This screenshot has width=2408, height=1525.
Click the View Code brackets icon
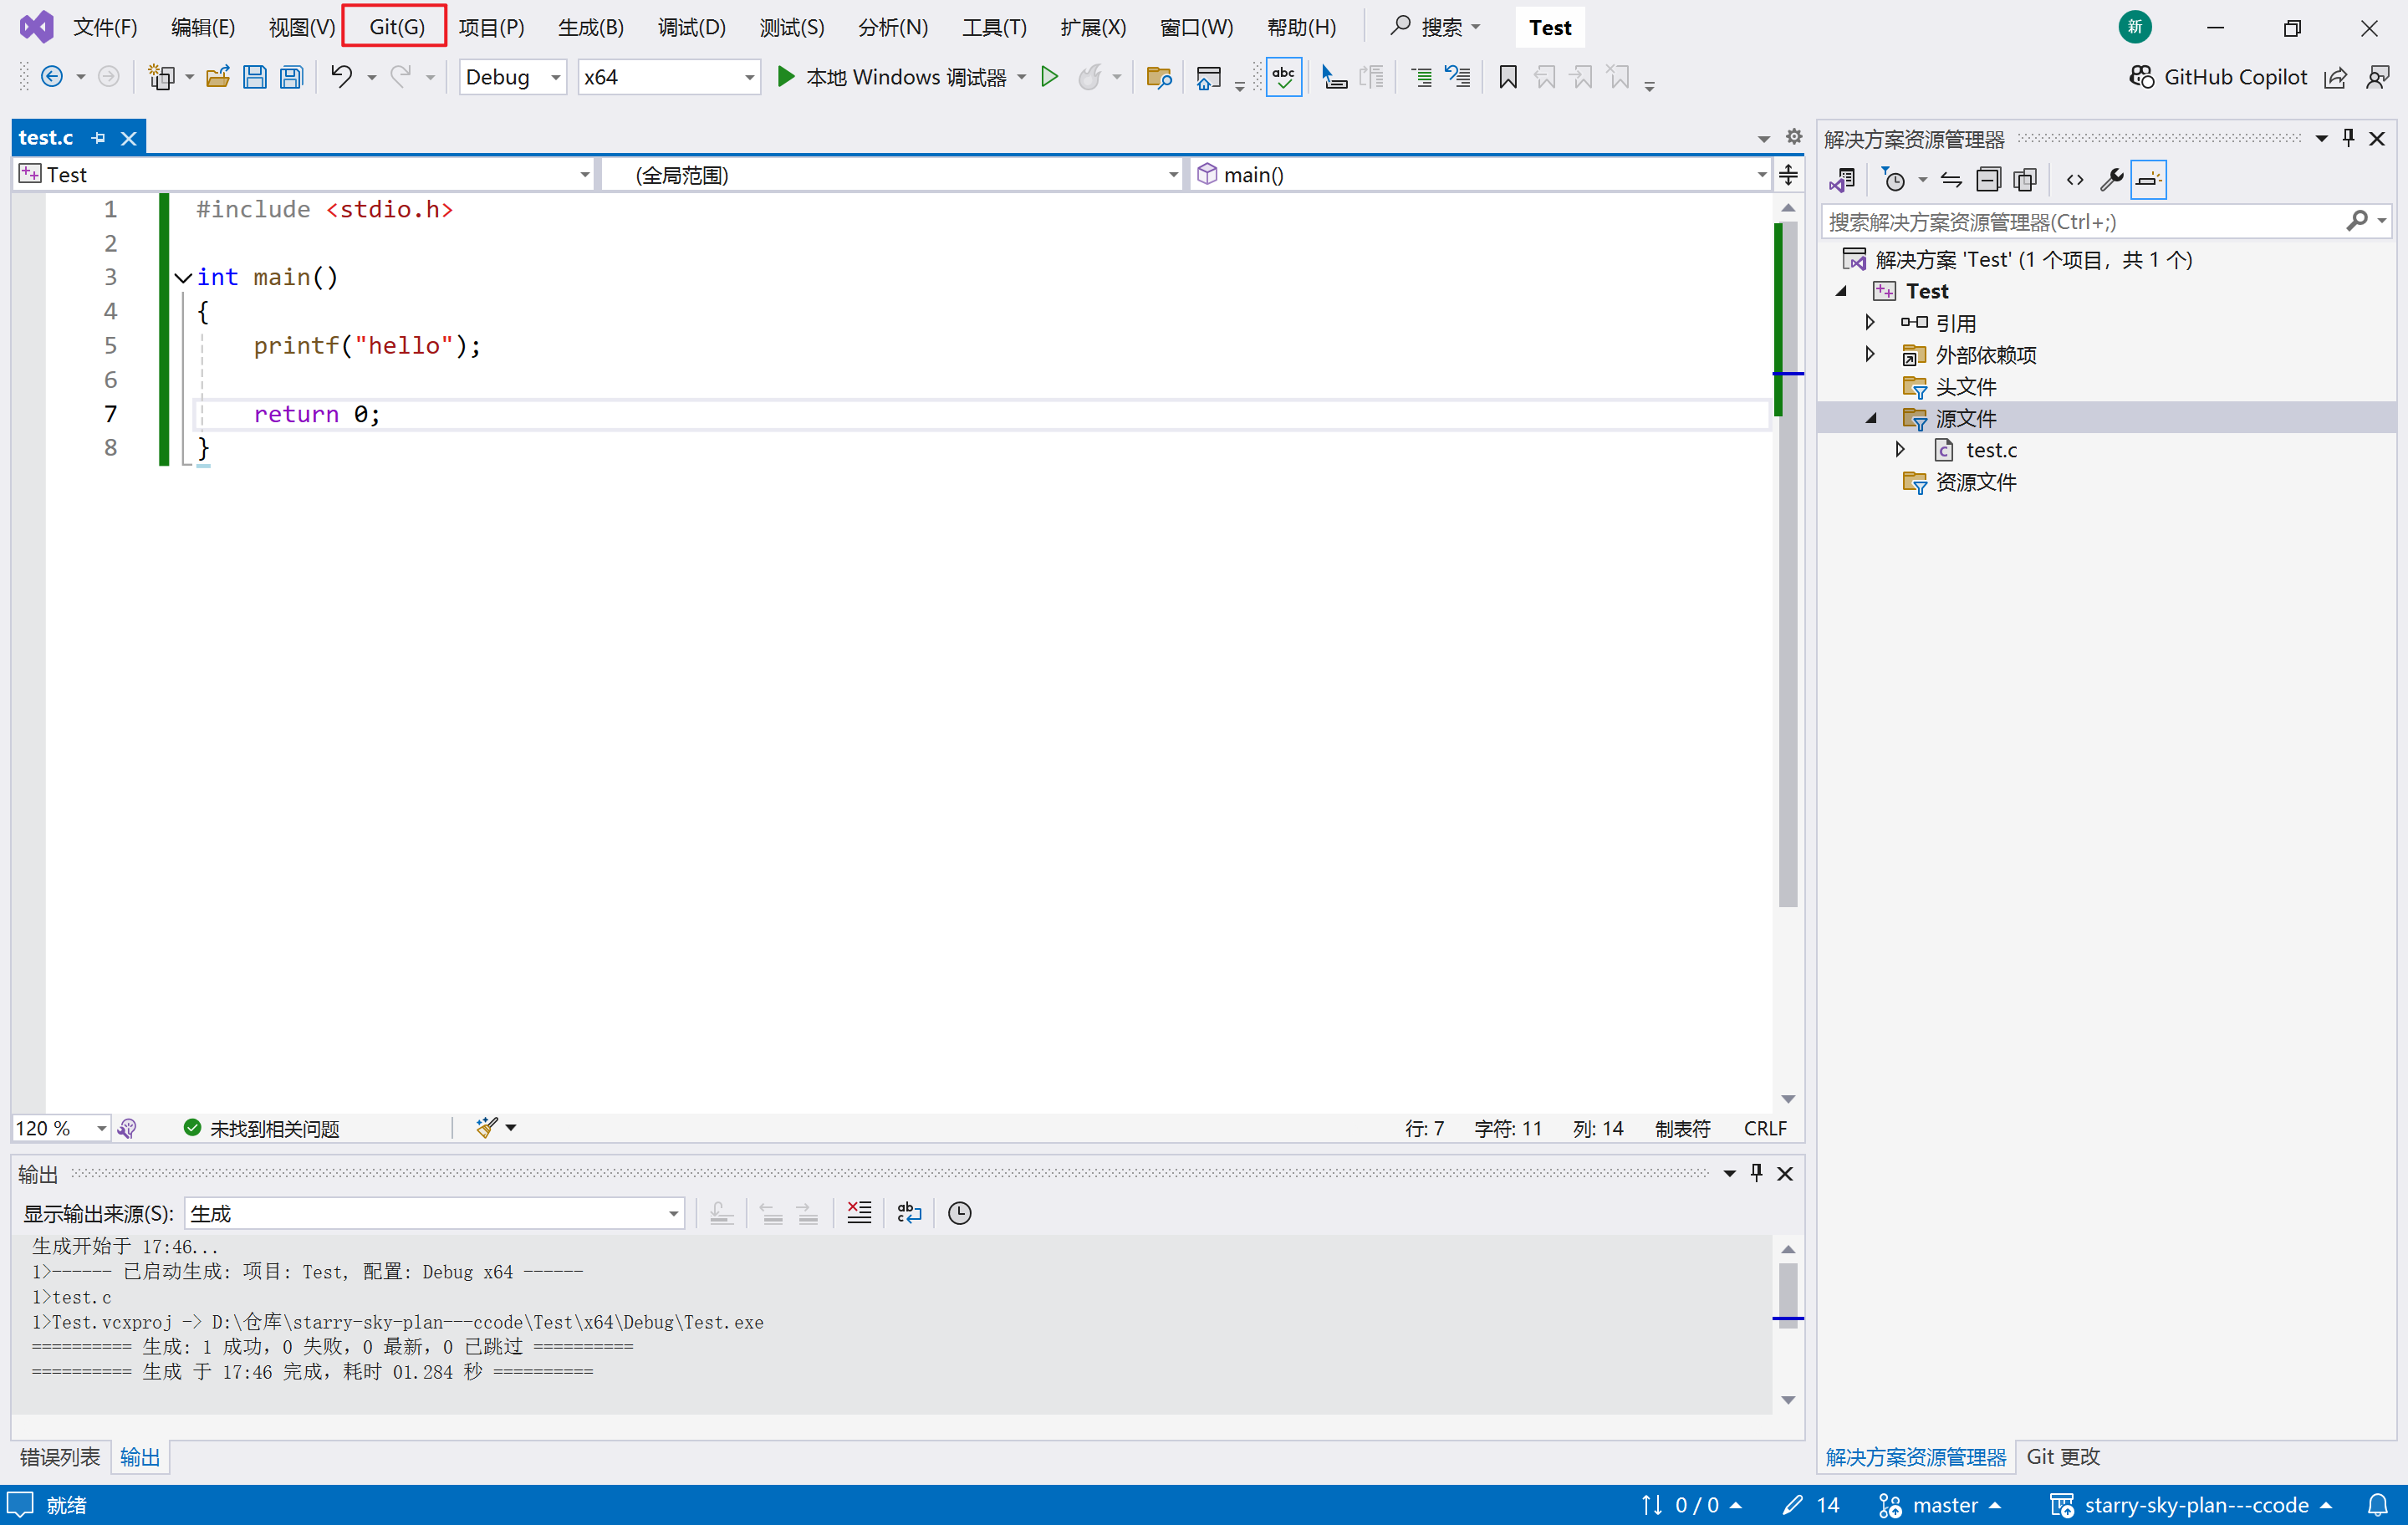(x=2075, y=179)
